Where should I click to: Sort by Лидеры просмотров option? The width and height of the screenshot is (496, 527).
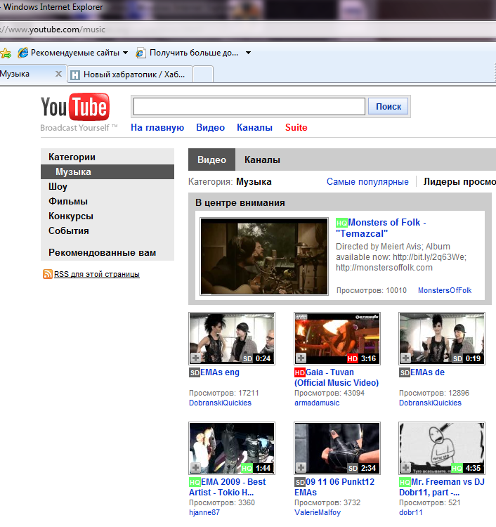coord(459,182)
